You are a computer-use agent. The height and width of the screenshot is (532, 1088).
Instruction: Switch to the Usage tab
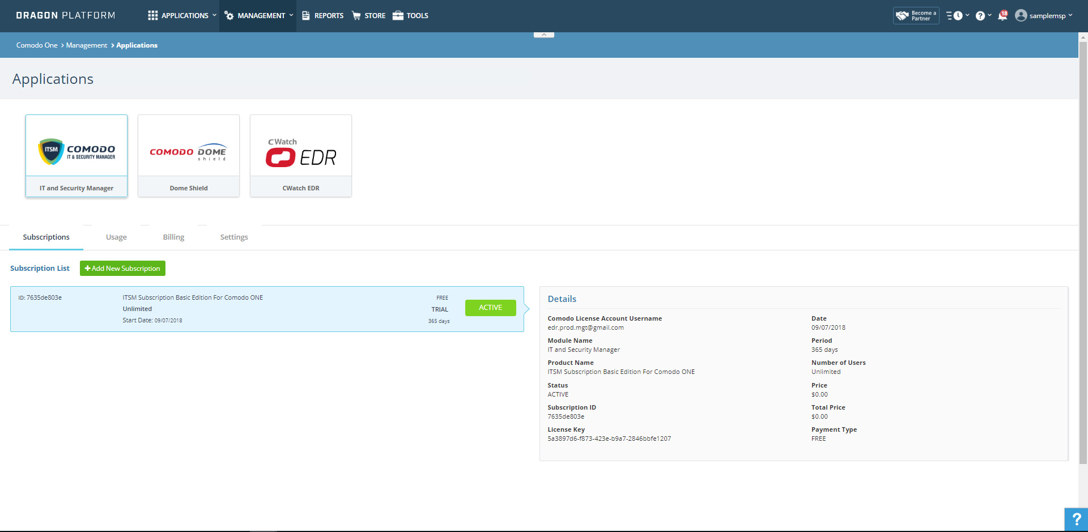tap(116, 237)
